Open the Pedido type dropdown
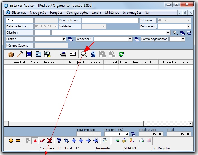This screenshot has height=155, width=198. coord(31,20)
